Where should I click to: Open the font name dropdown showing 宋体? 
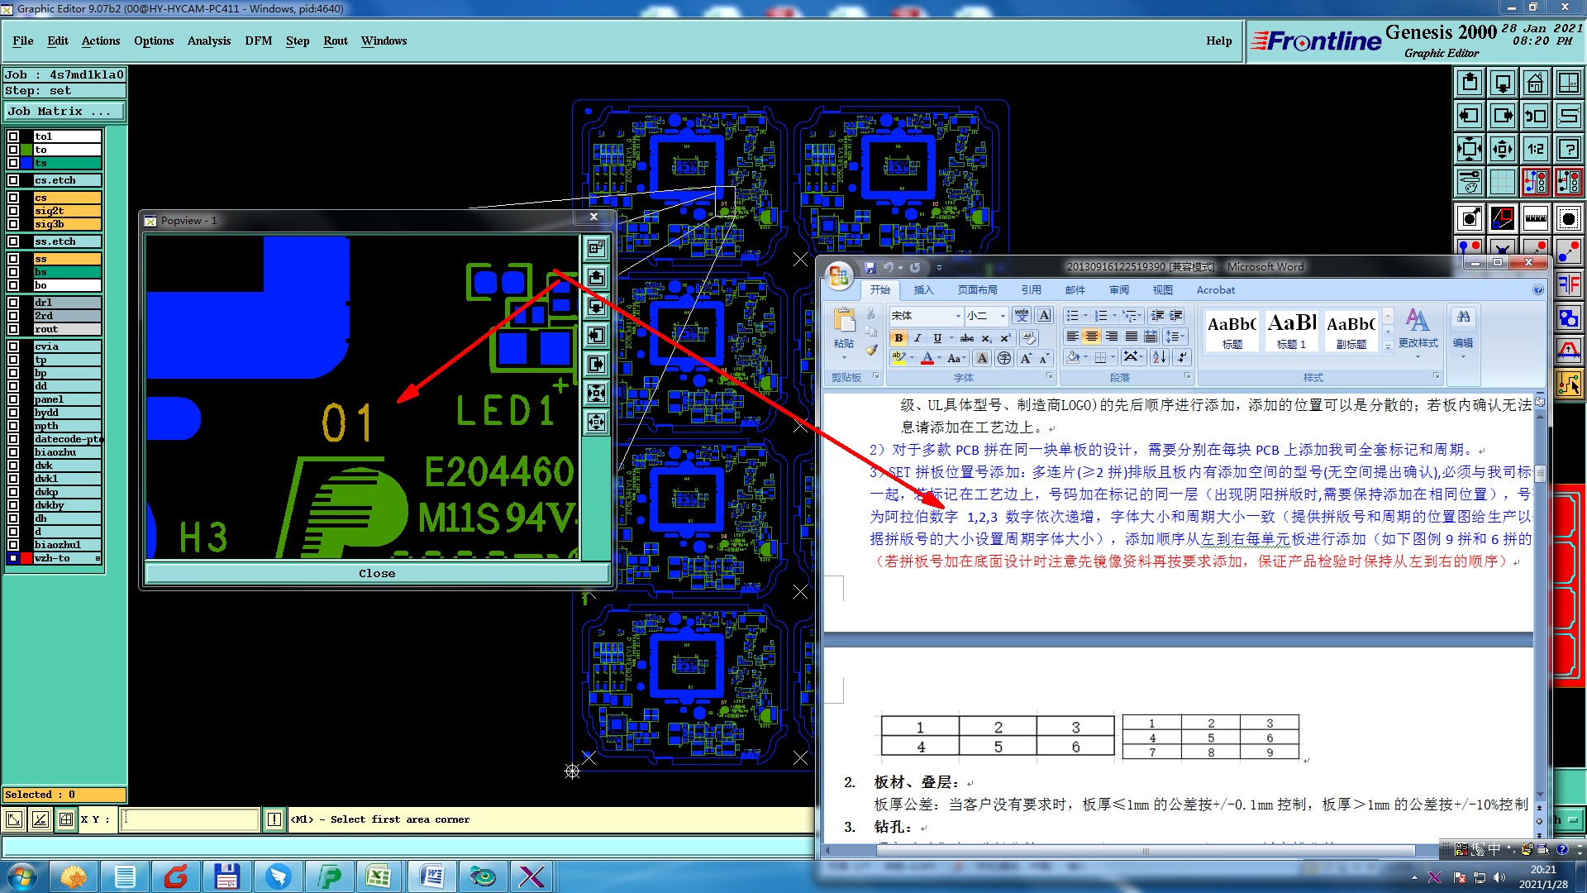coord(958,316)
